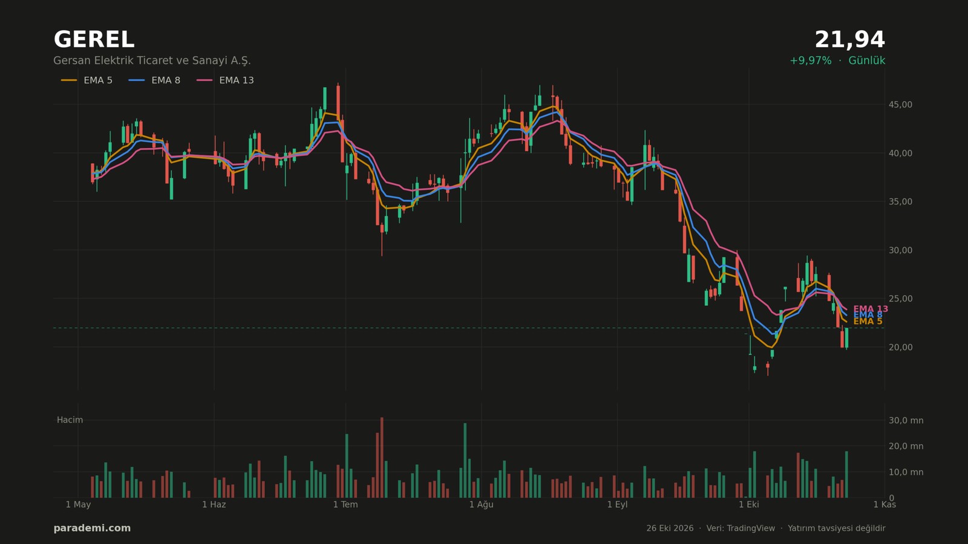Viewport: 968px width, 544px height.
Task: Click the company name Gersan Elektrik subtitle
Action: 152,60
